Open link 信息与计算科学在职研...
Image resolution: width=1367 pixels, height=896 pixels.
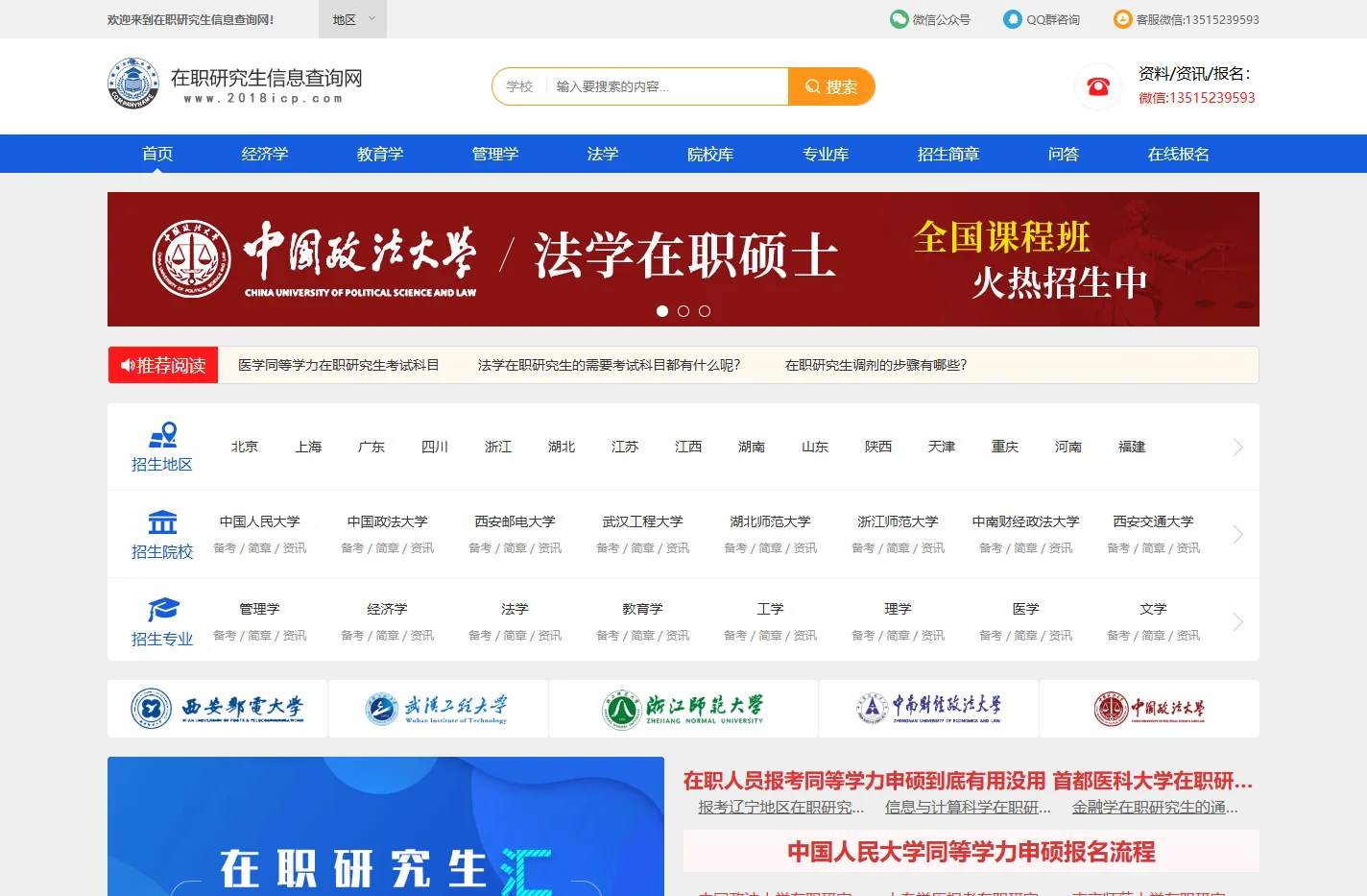click(968, 808)
